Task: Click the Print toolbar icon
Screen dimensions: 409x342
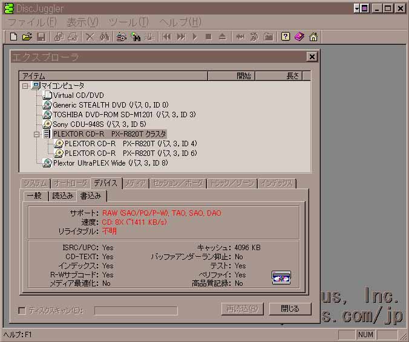Action: [x=73, y=37]
